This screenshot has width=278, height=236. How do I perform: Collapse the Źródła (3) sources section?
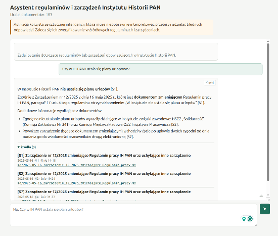pos(27,147)
